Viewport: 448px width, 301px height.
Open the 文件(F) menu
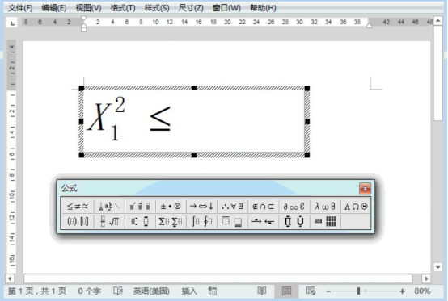(20, 8)
